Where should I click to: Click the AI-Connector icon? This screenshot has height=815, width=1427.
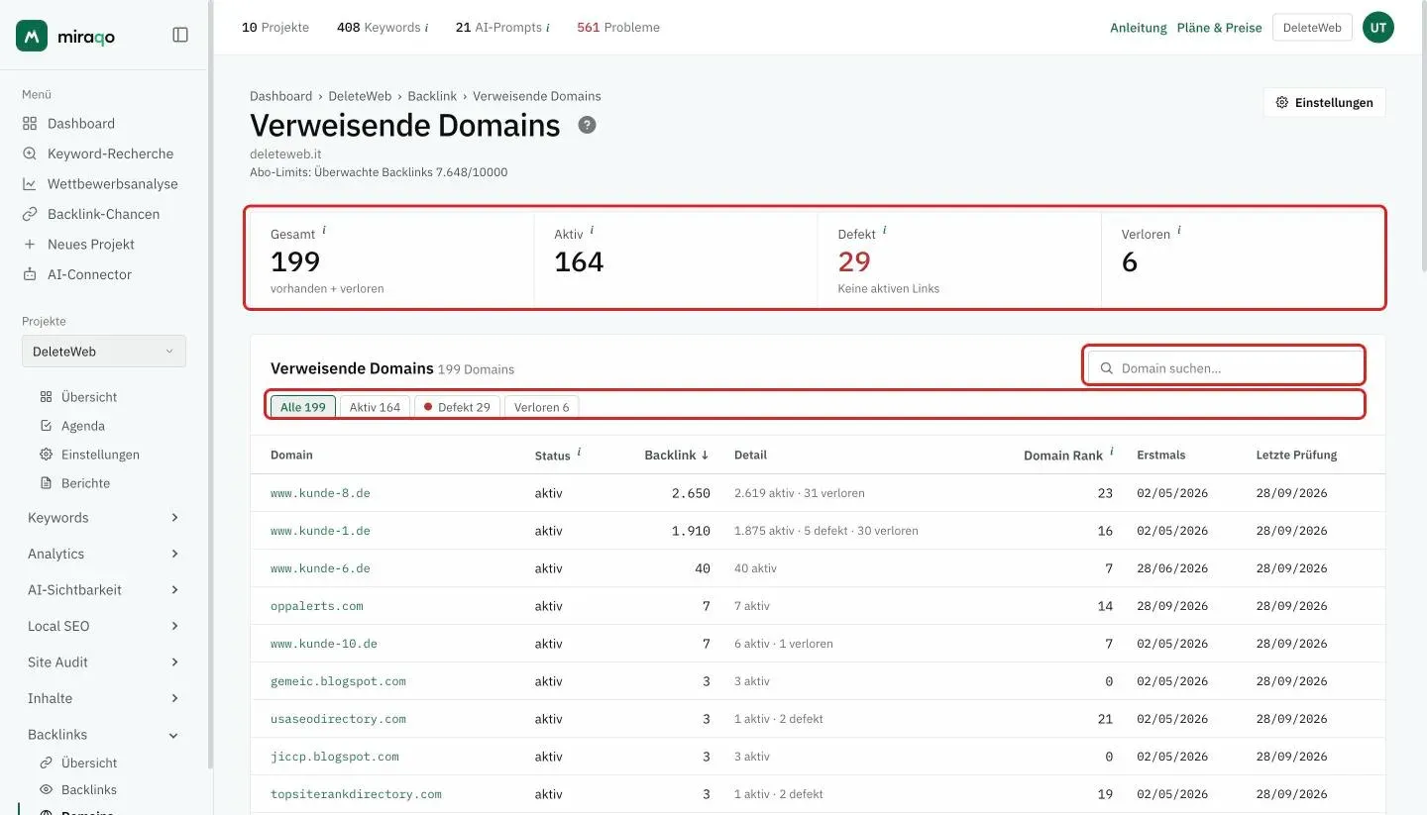[30, 274]
